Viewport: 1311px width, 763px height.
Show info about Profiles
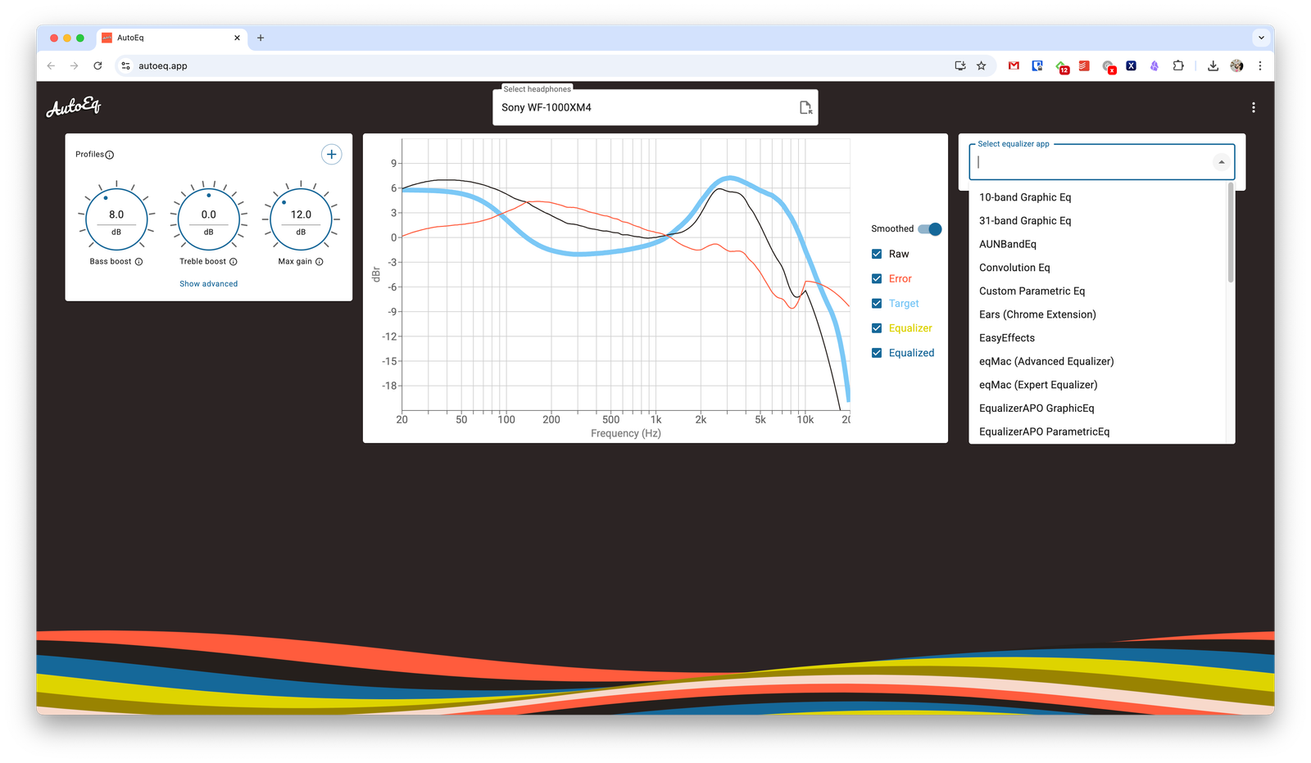[x=110, y=155]
